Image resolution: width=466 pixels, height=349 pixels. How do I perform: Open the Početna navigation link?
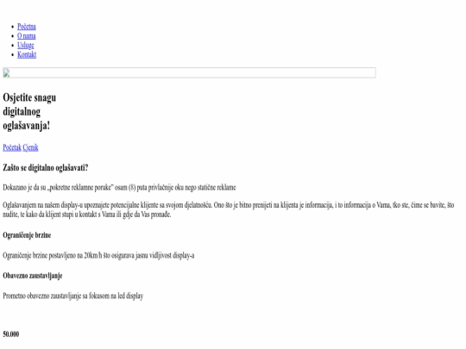pyautogui.click(x=27, y=27)
